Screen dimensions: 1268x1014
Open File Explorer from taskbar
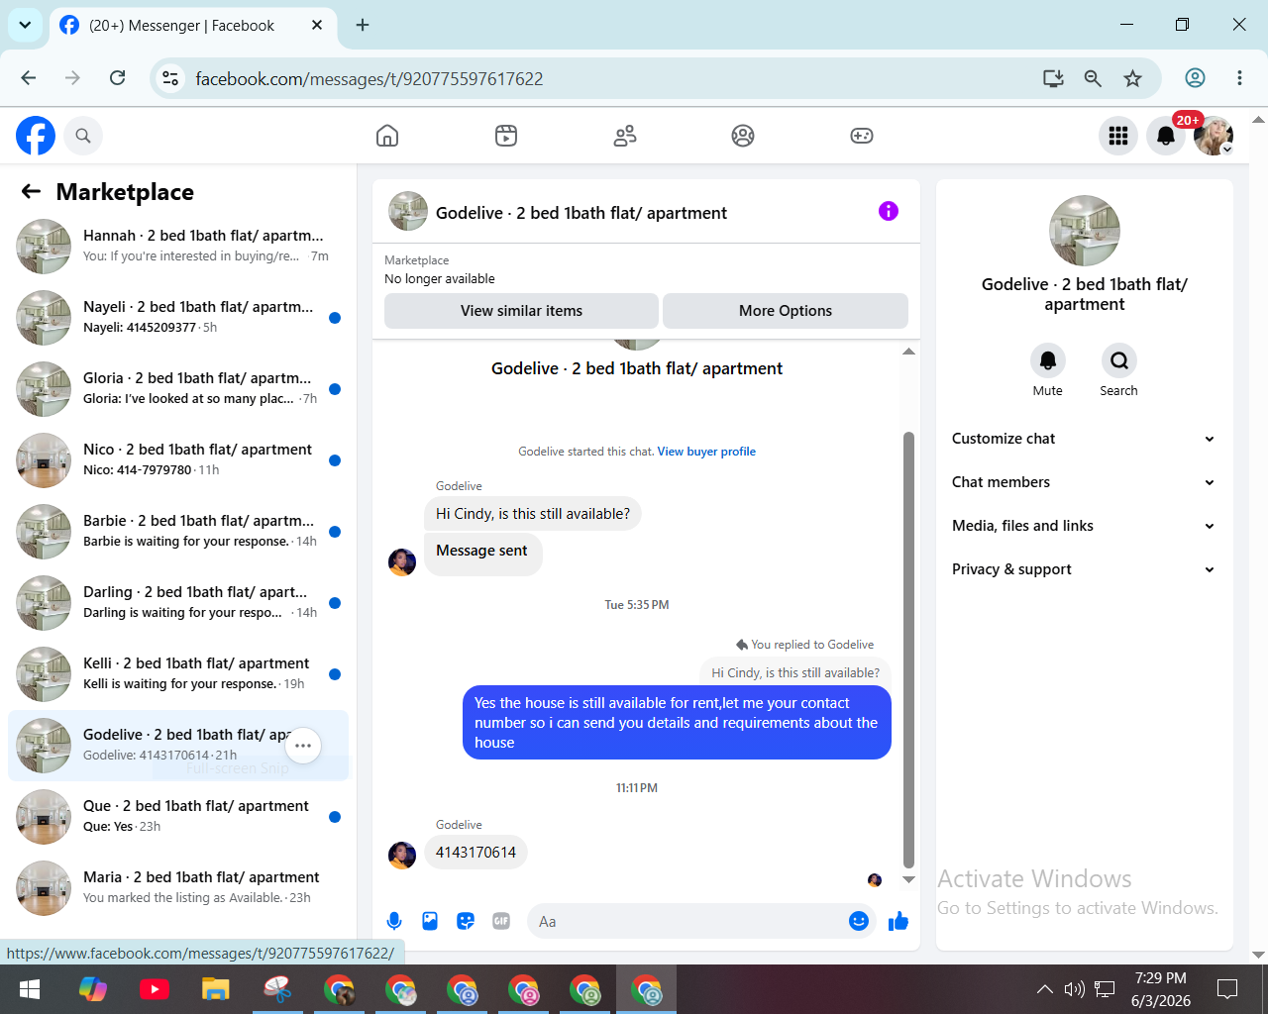[x=216, y=989]
